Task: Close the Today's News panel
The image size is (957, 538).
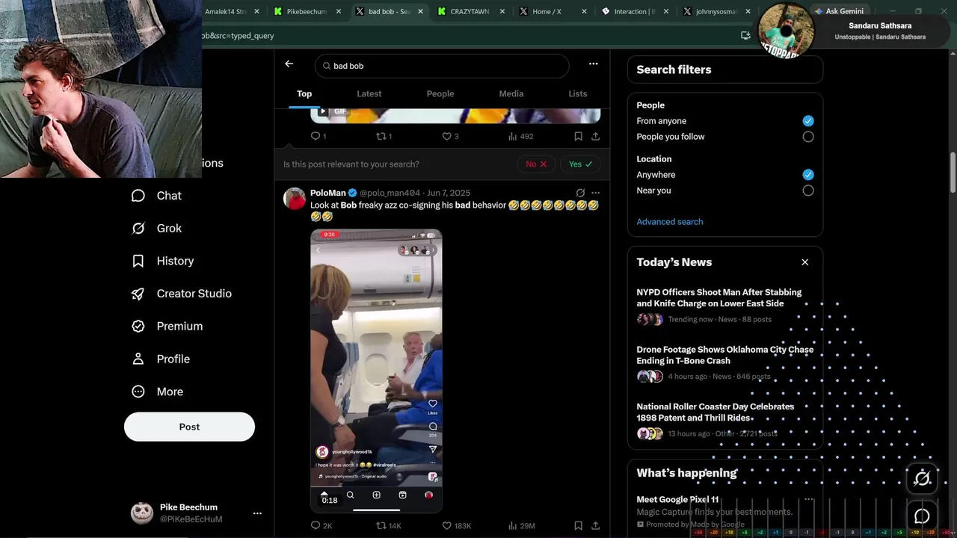Action: pyautogui.click(x=805, y=262)
